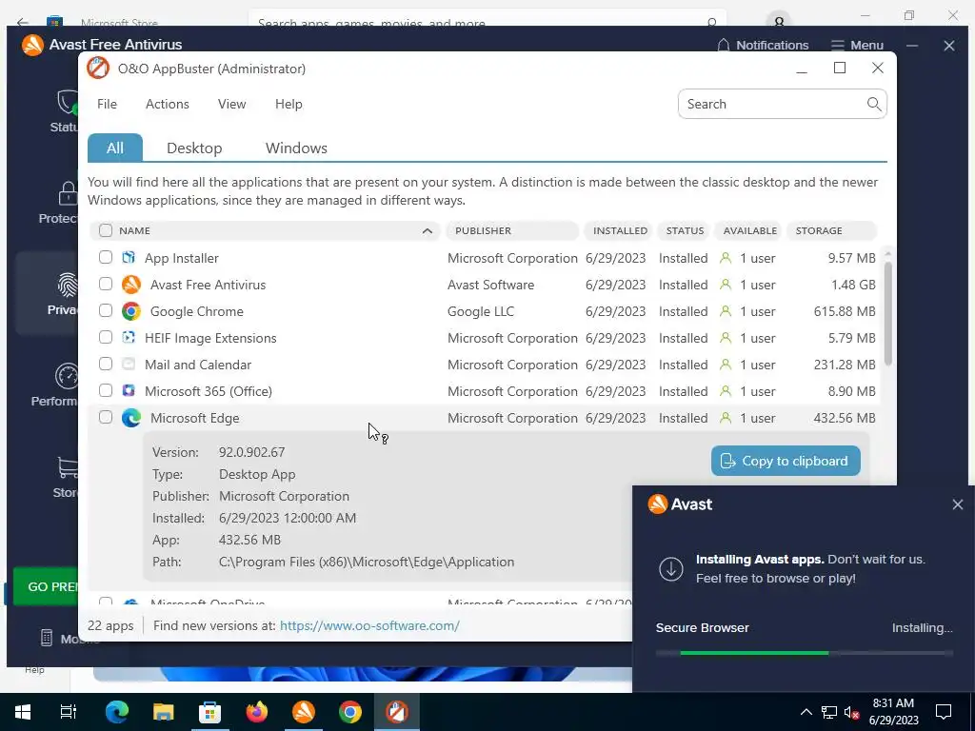Click the search magnifier icon in AppBuster
The height and width of the screenshot is (731, 975).
tap(874, 104)
